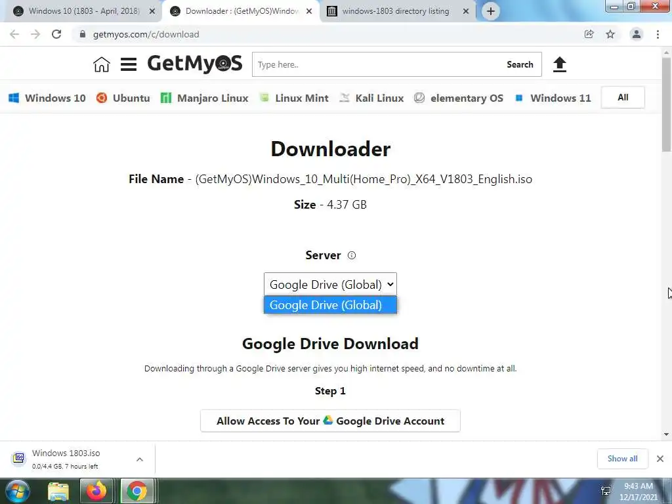Bookmark this page with star icon
The width and height of the screenshot is (672, 504).
click(610, 34)
